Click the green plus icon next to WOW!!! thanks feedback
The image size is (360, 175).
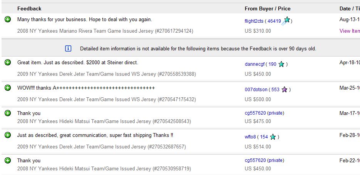pos(8,88)
